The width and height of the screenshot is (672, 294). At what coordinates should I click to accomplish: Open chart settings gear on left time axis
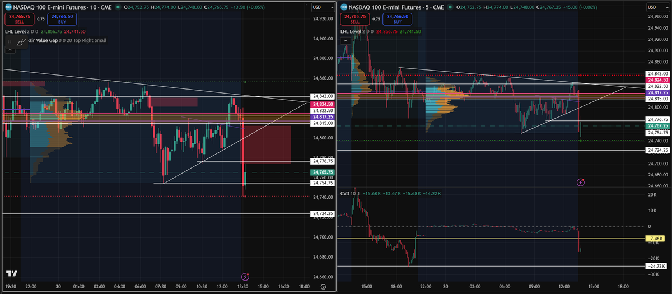pos(323,286)
